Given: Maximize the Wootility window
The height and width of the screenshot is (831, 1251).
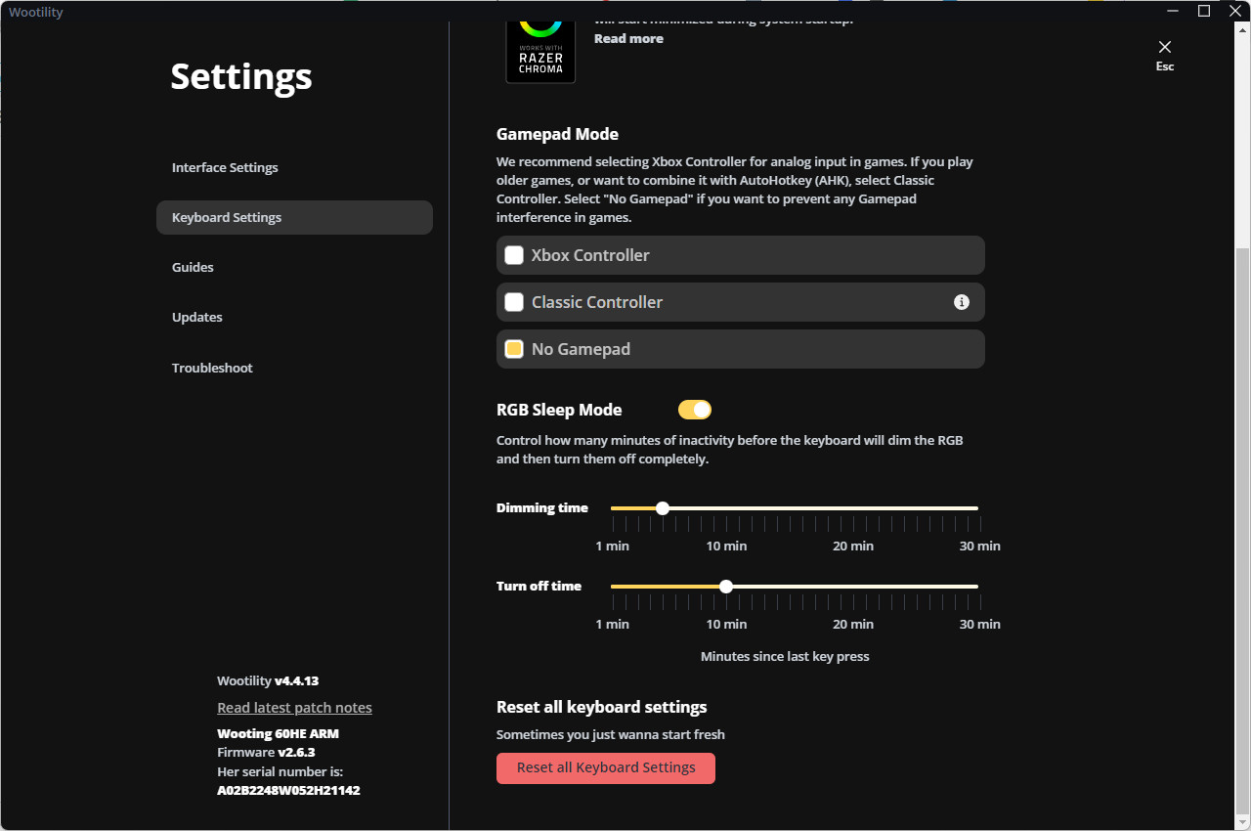Looking at the screenshot, I should (x=1204, y=11).
